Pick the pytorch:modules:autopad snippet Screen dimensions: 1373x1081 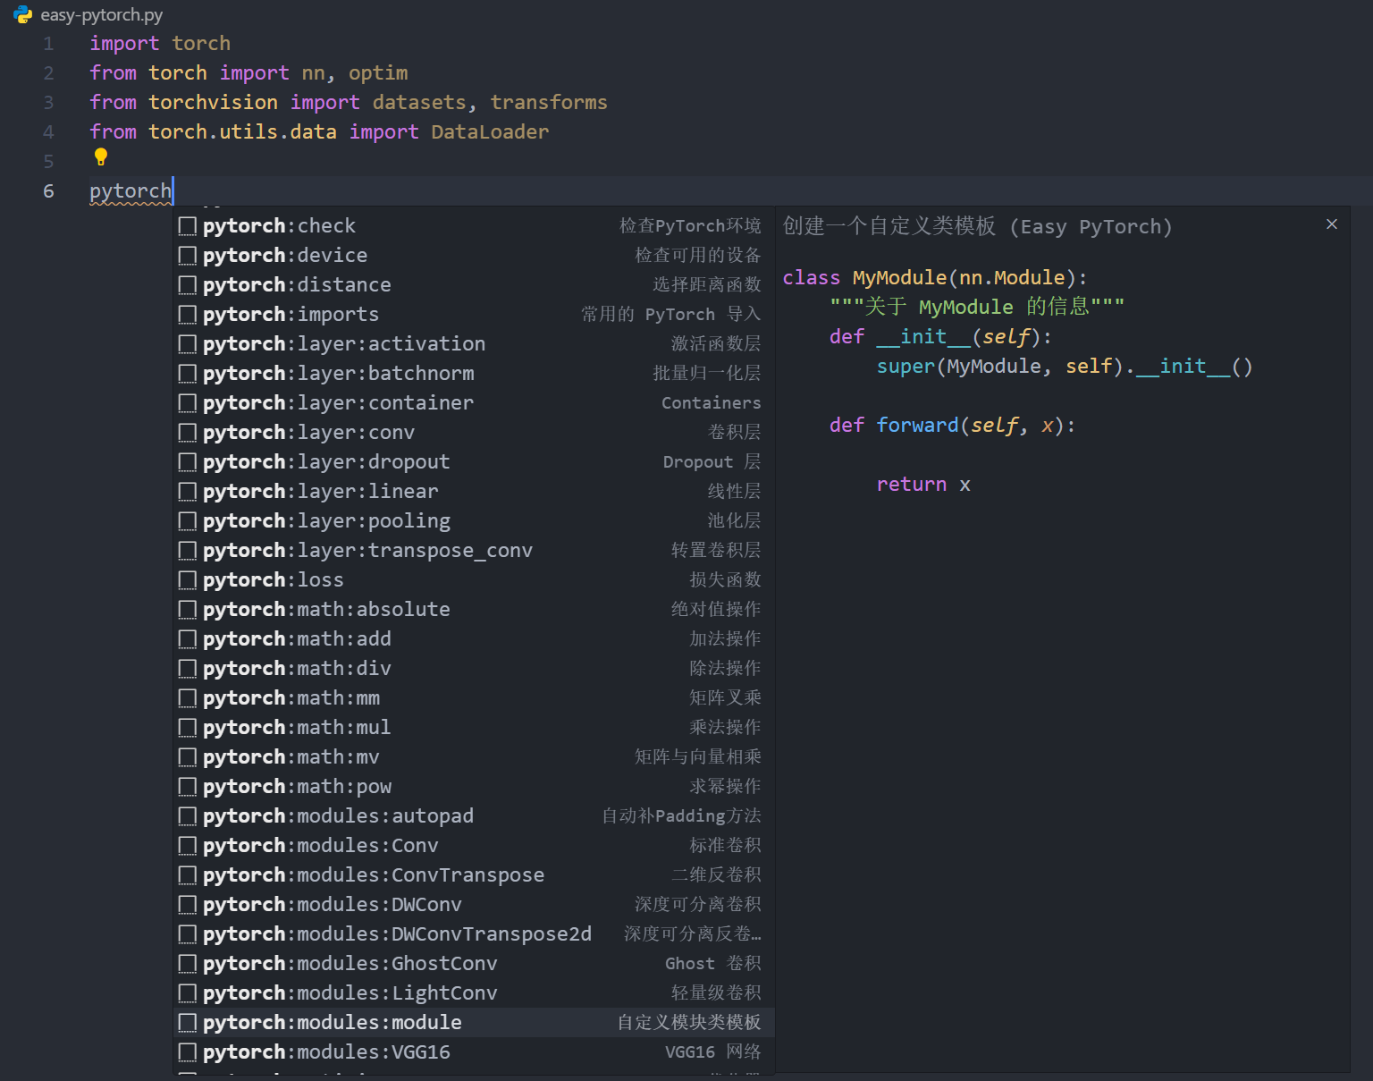474,816
